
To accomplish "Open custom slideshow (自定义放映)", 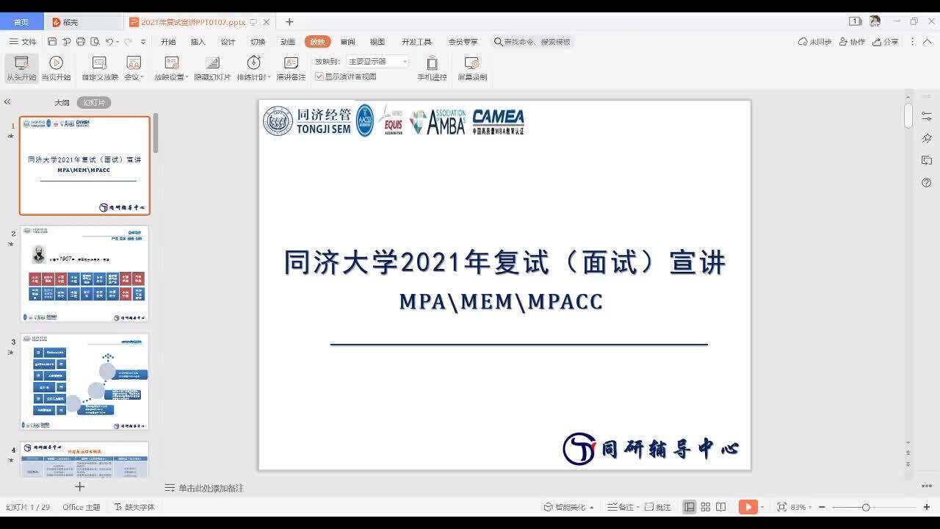I will coord(100,68).
